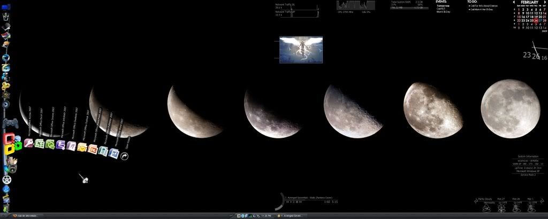Open the Microsoft Office stack icon in the dock
The height and width of the screenshot is (219, 548).
tap(12, 144)
